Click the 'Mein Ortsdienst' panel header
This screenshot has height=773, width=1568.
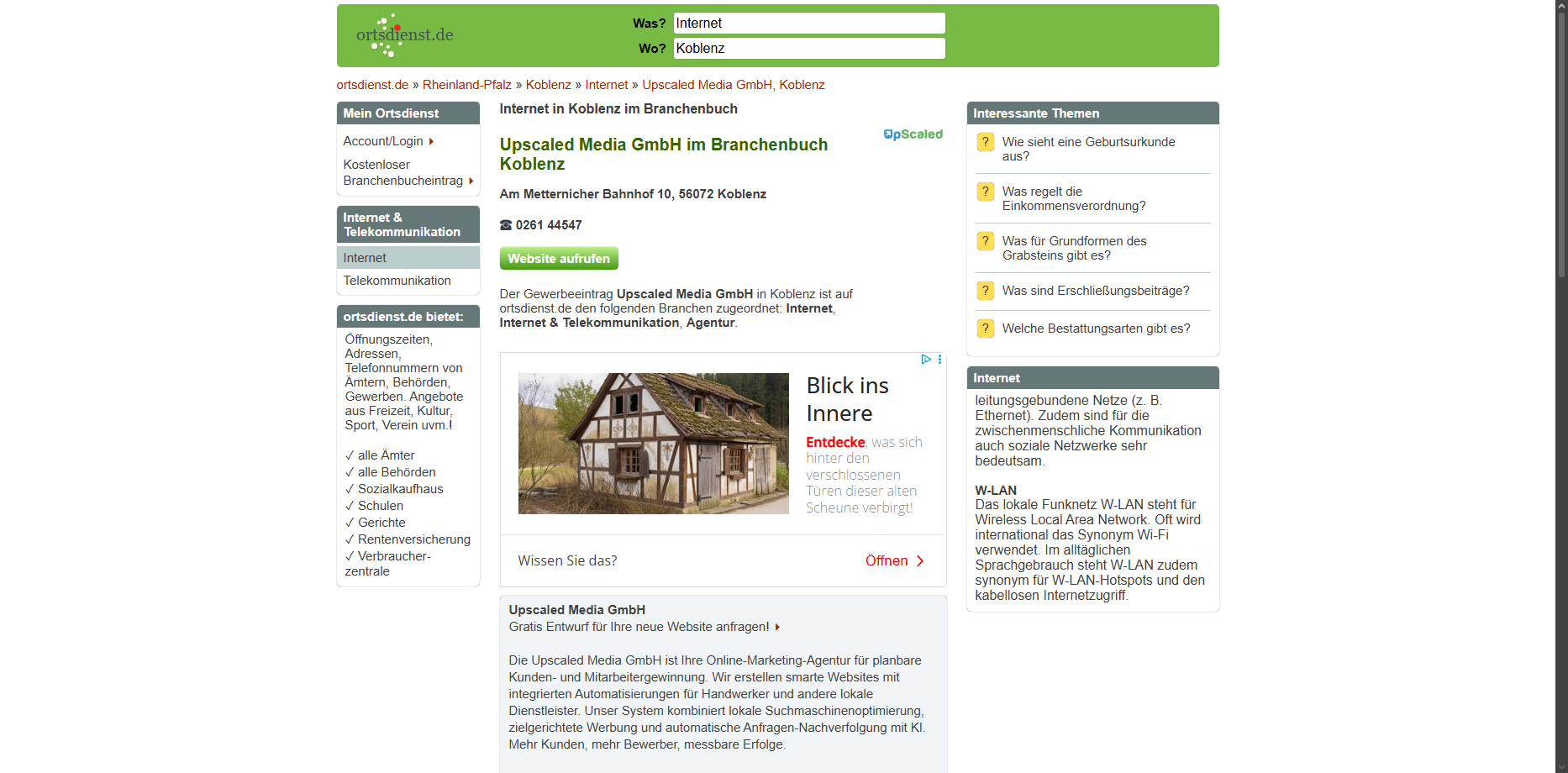(x=408, y=113)
